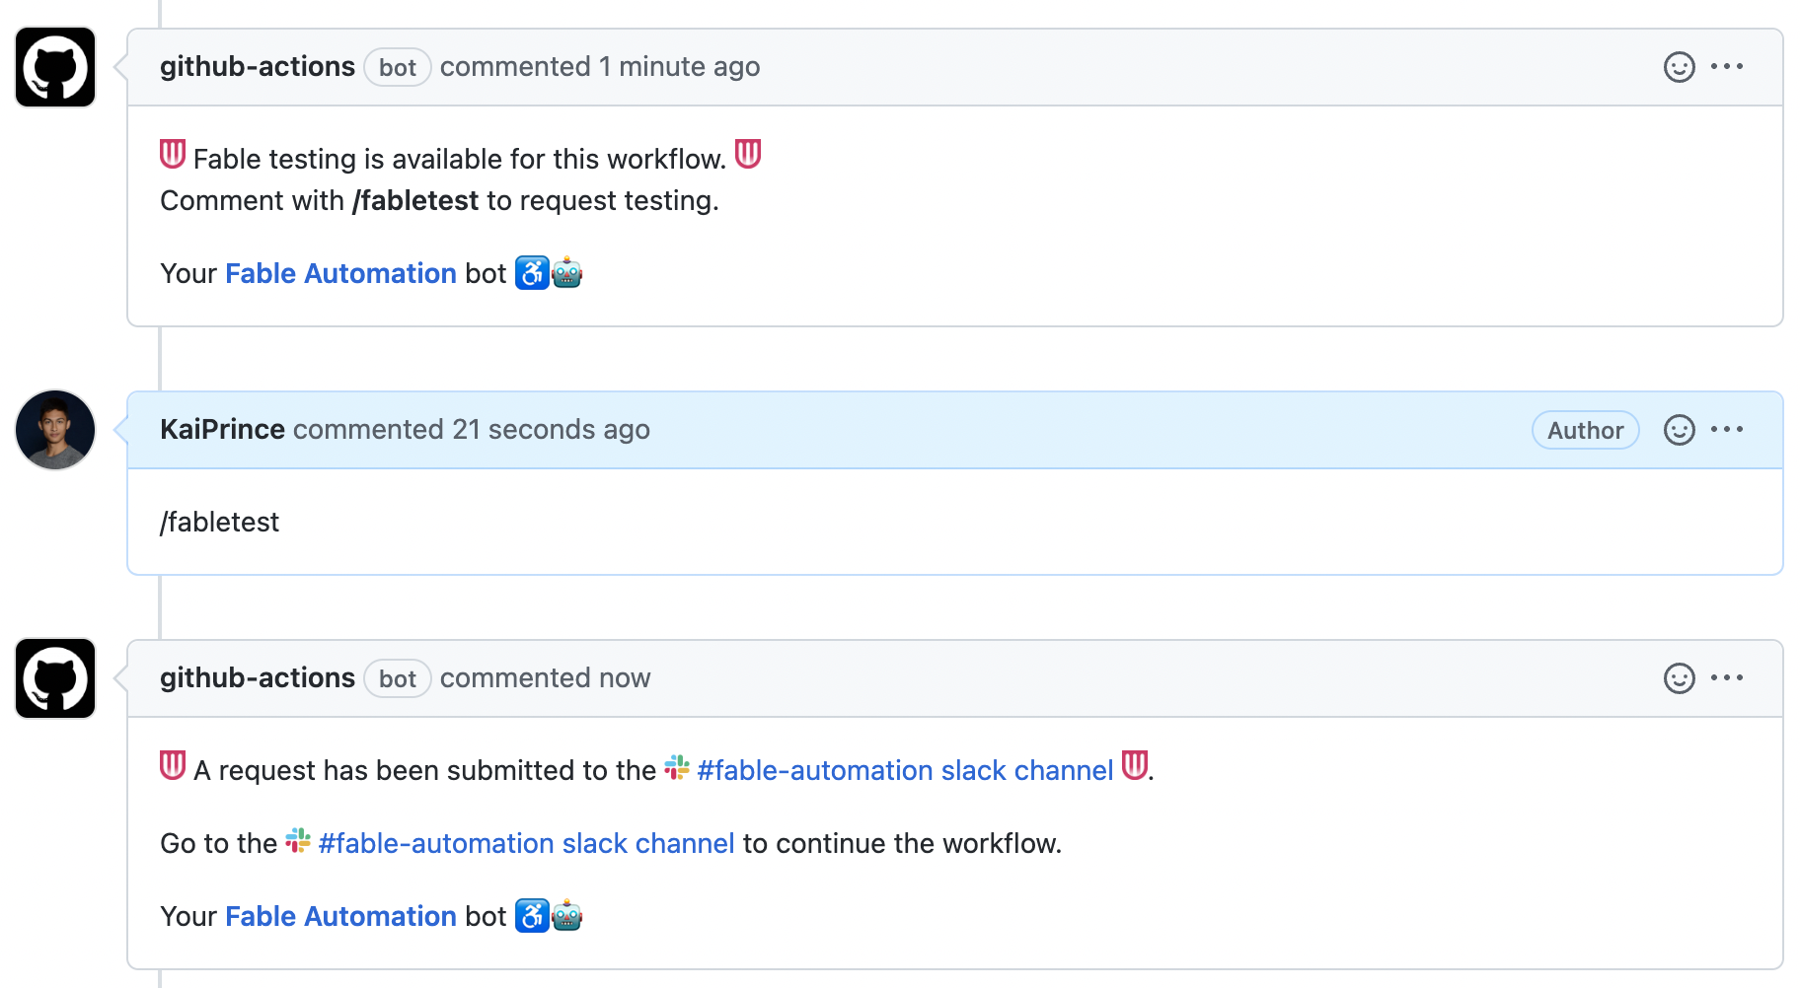Click the github-actions bot avatar at the top

tap(54, 66)
